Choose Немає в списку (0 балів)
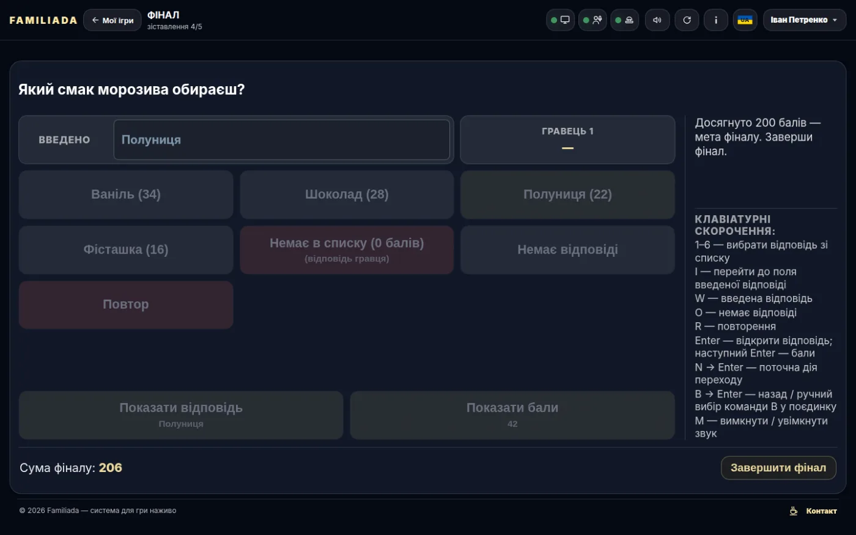 pos(347,249)
